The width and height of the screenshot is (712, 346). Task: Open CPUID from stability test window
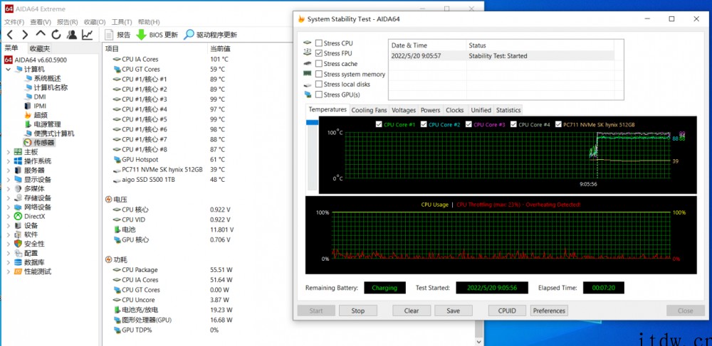coord(507,310)
